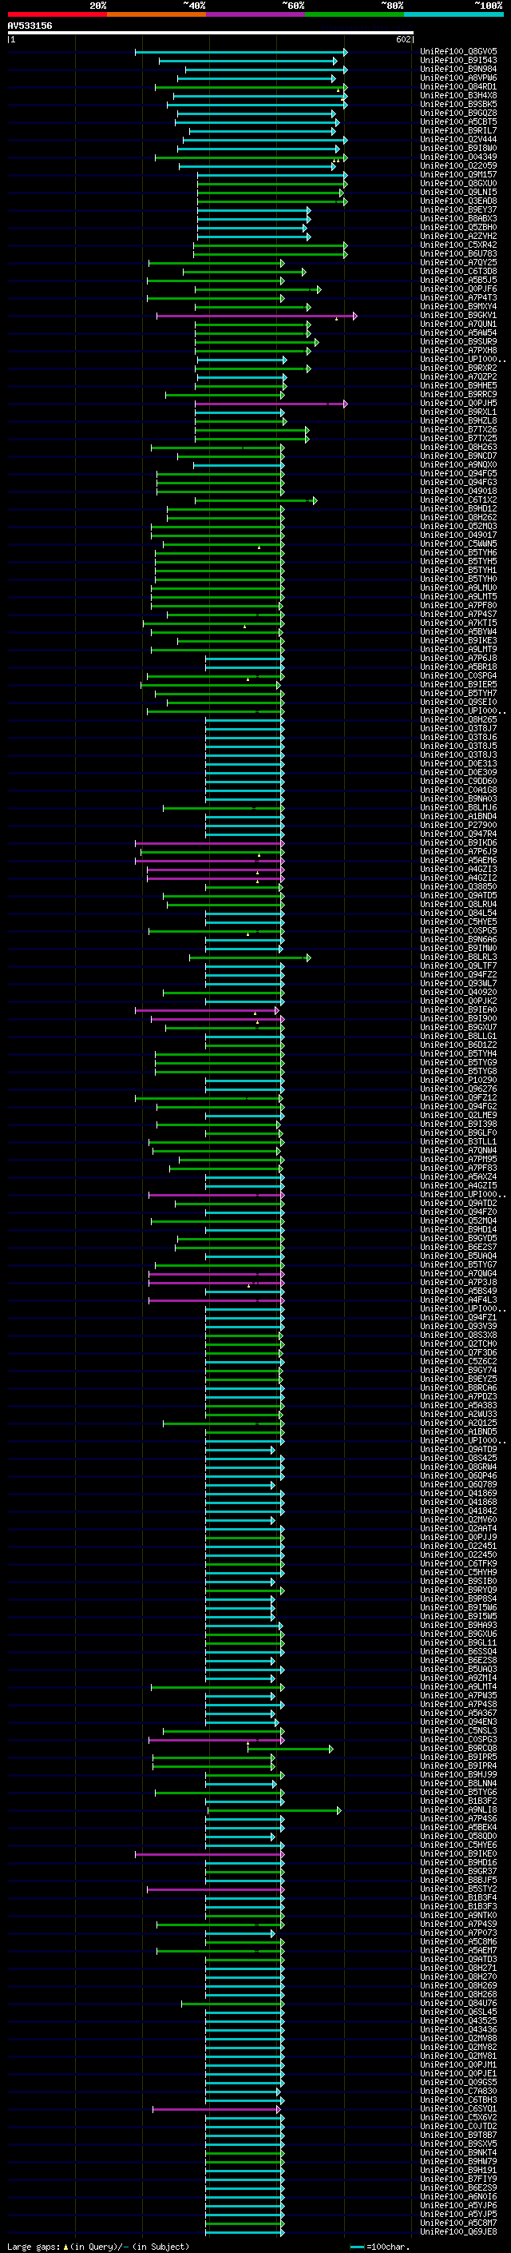The width and height of the screenshot is (511, 2253).
Task: Select the UniRef100_B9GKV1 label
Action: (458, 316)
